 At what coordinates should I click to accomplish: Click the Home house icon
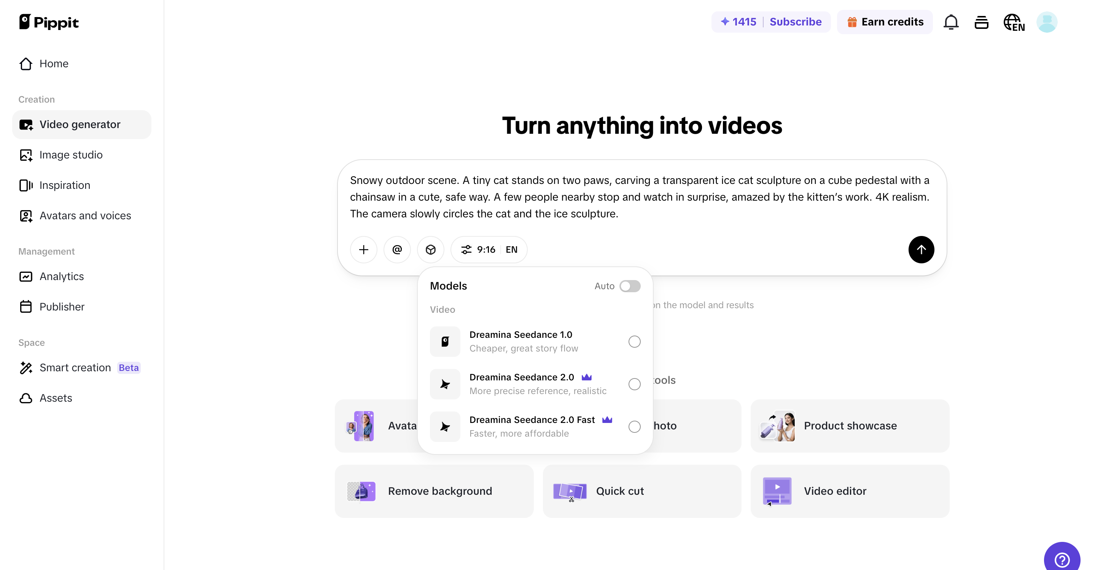tap(26, 64)
